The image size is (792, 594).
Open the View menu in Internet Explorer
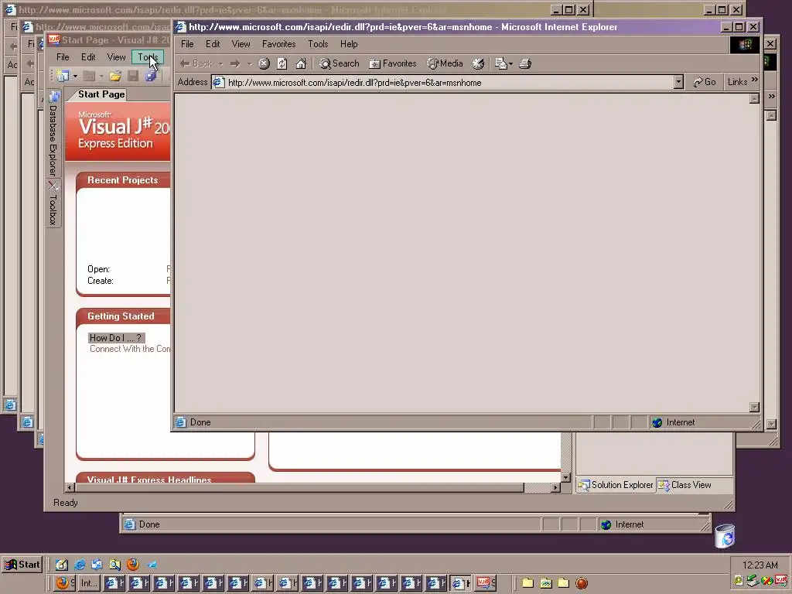(241, 44)
